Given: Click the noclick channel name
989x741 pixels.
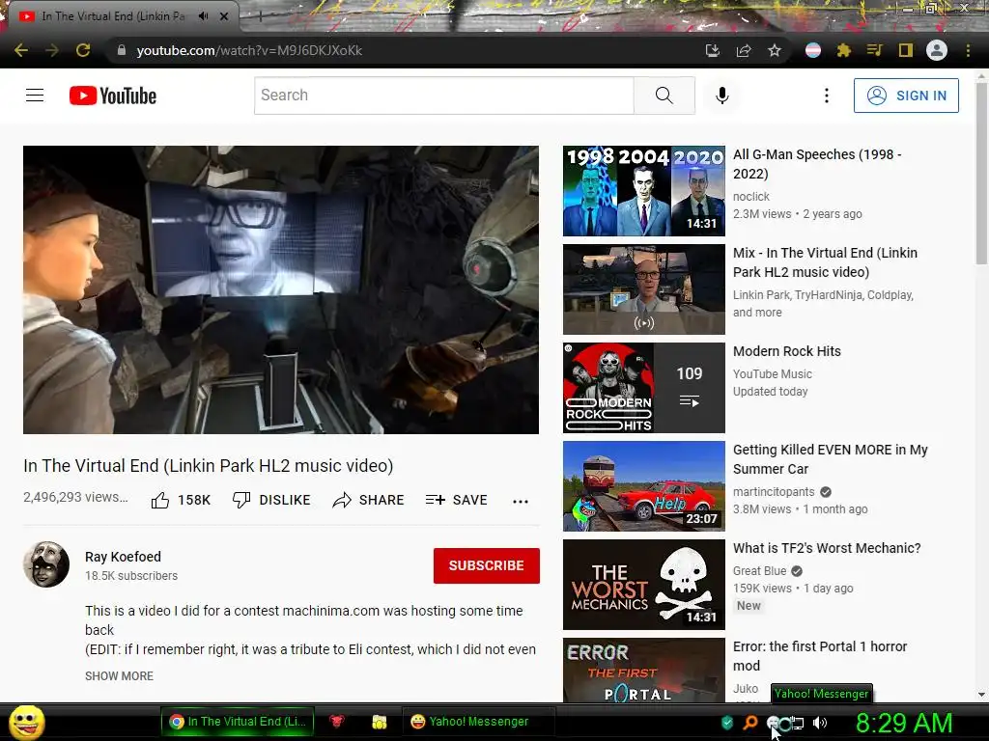Looking at the screenshot, I should (751, 197).
